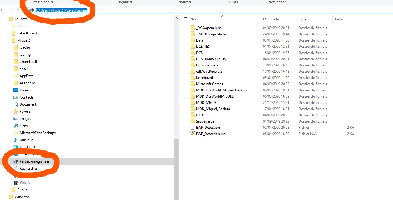Click the Kneeboard folder icon
This screenshot has width=393, height=200.
coord(192,78)
